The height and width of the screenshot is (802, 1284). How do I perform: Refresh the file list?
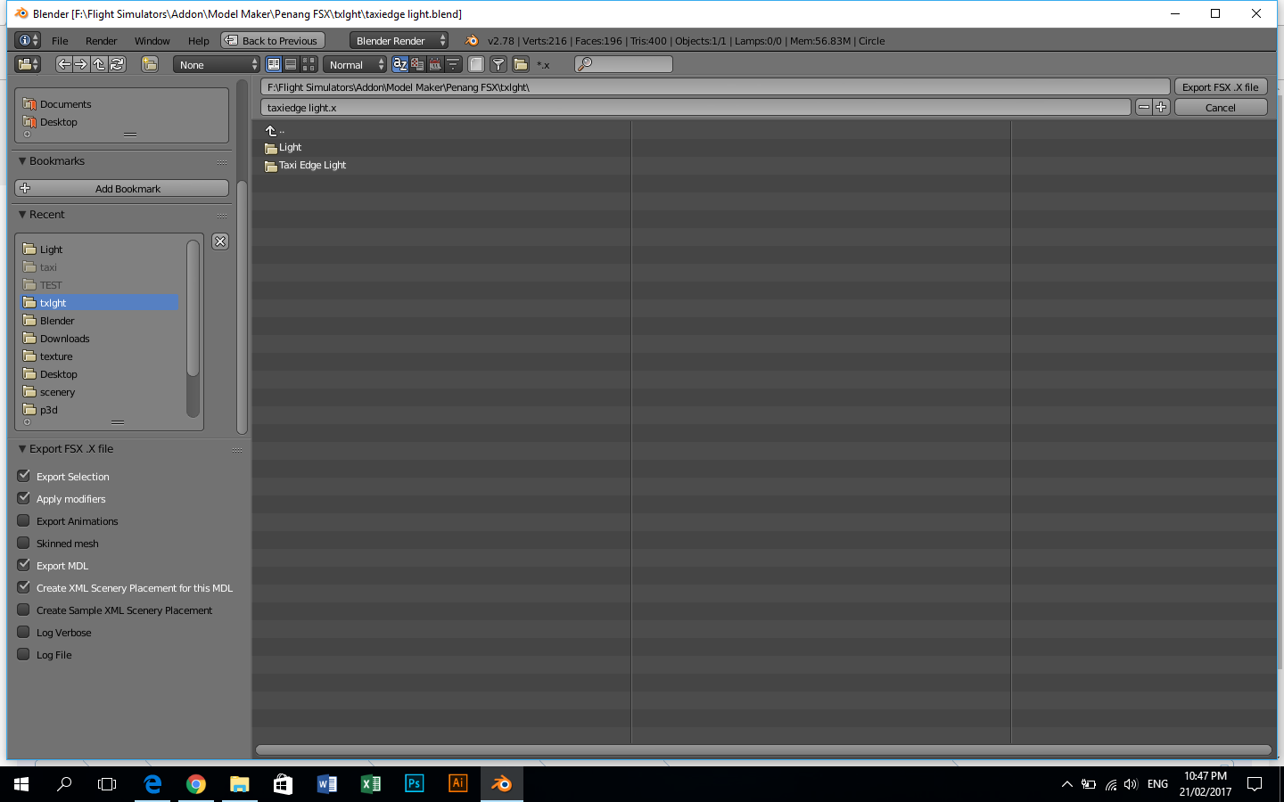tap(117, 63)
